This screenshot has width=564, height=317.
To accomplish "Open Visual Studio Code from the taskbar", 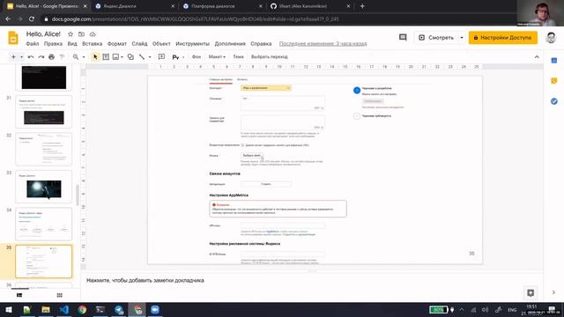I will 64,309.
